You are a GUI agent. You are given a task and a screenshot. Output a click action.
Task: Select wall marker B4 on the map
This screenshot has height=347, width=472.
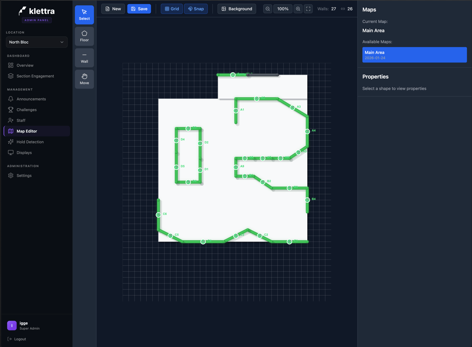pyautogui.click(x=308, y=200)
